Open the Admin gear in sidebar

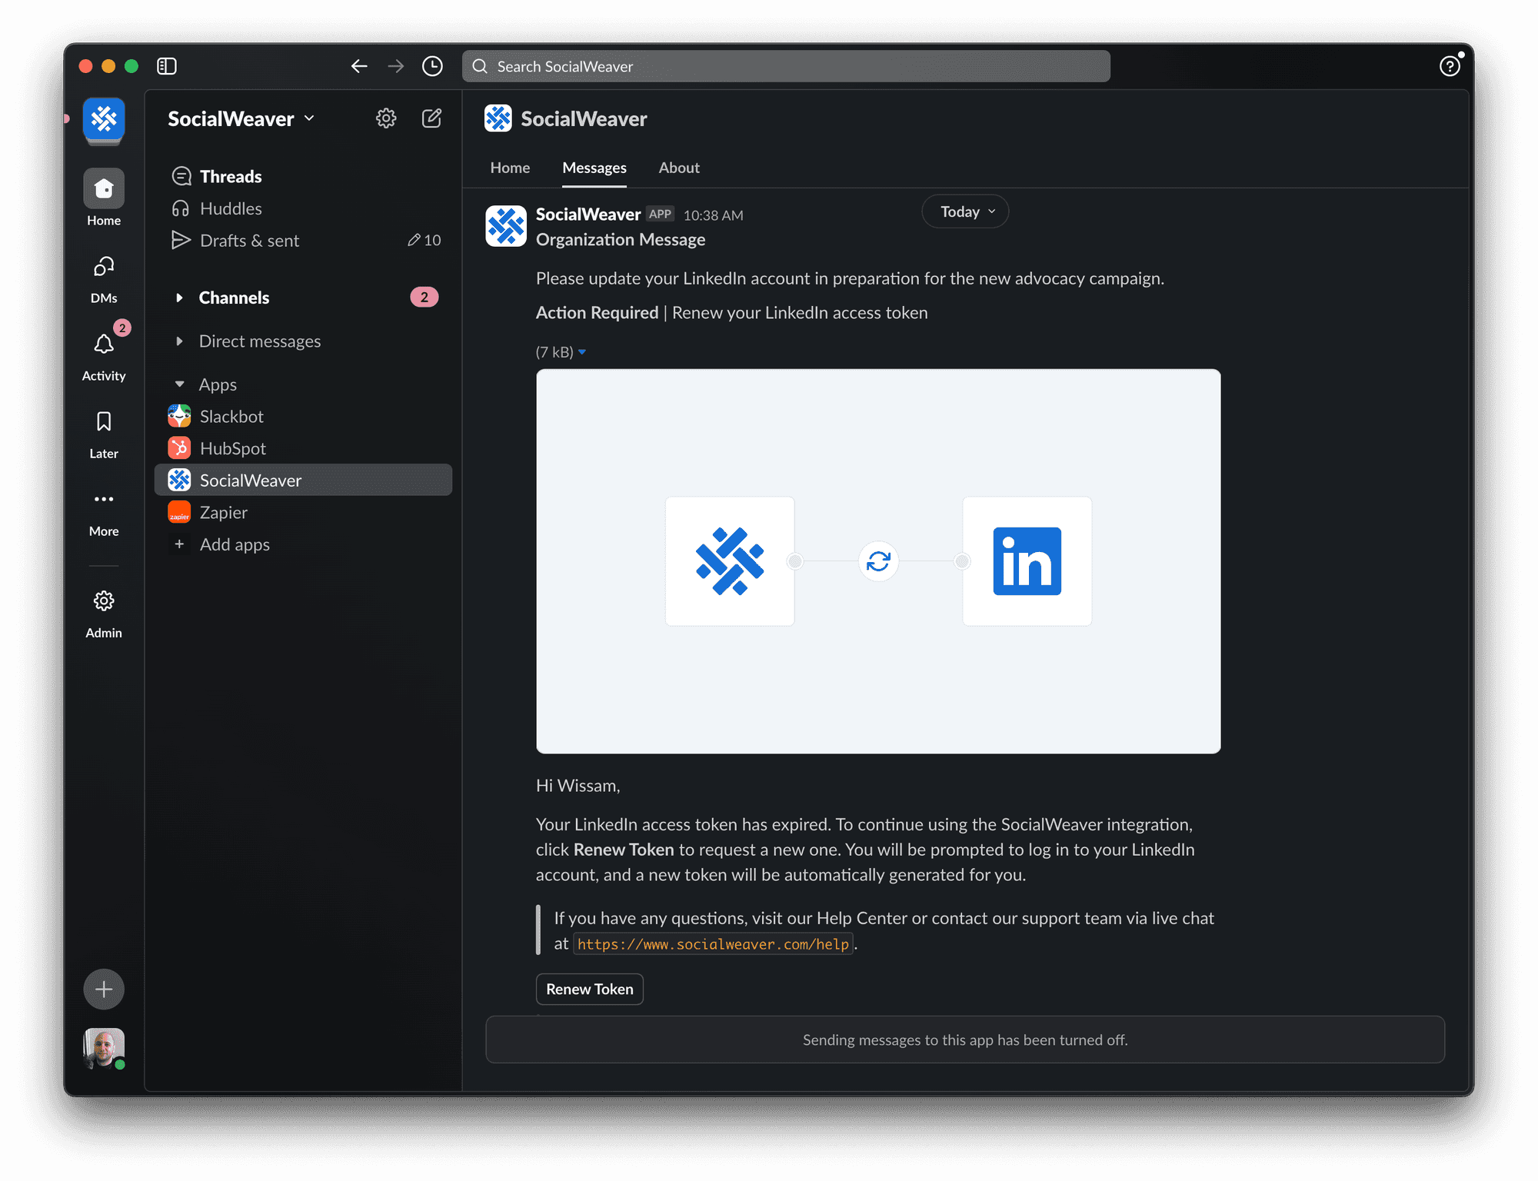pos(104,601)
